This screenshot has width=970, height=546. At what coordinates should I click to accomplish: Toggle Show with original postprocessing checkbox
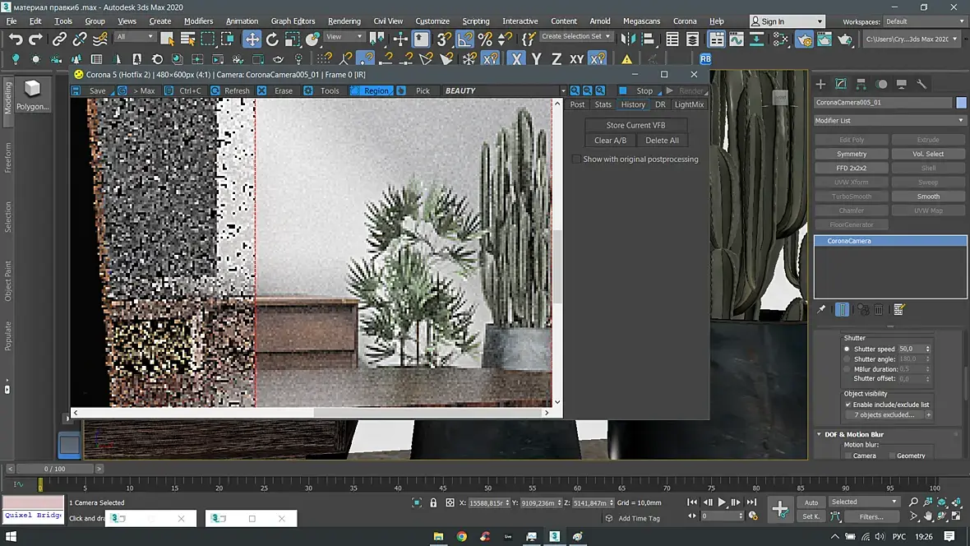coord(576,159)
